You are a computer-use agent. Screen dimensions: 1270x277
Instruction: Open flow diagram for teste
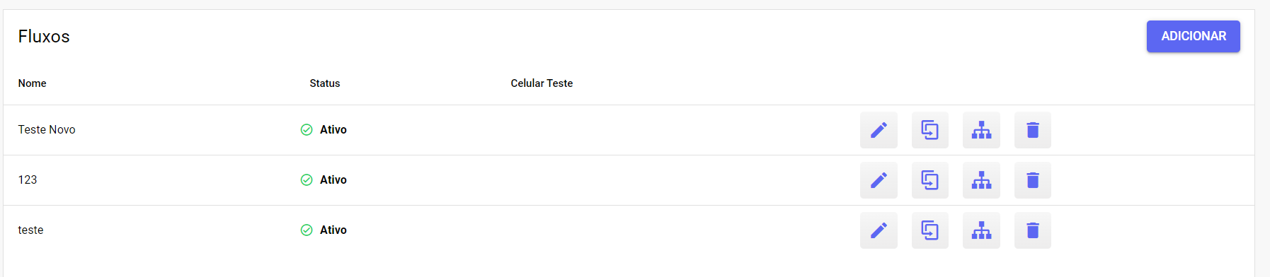pyautogui.click(x=981, y=230)
